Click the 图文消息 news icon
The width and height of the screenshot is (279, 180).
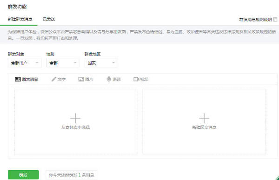coord(18,79)
